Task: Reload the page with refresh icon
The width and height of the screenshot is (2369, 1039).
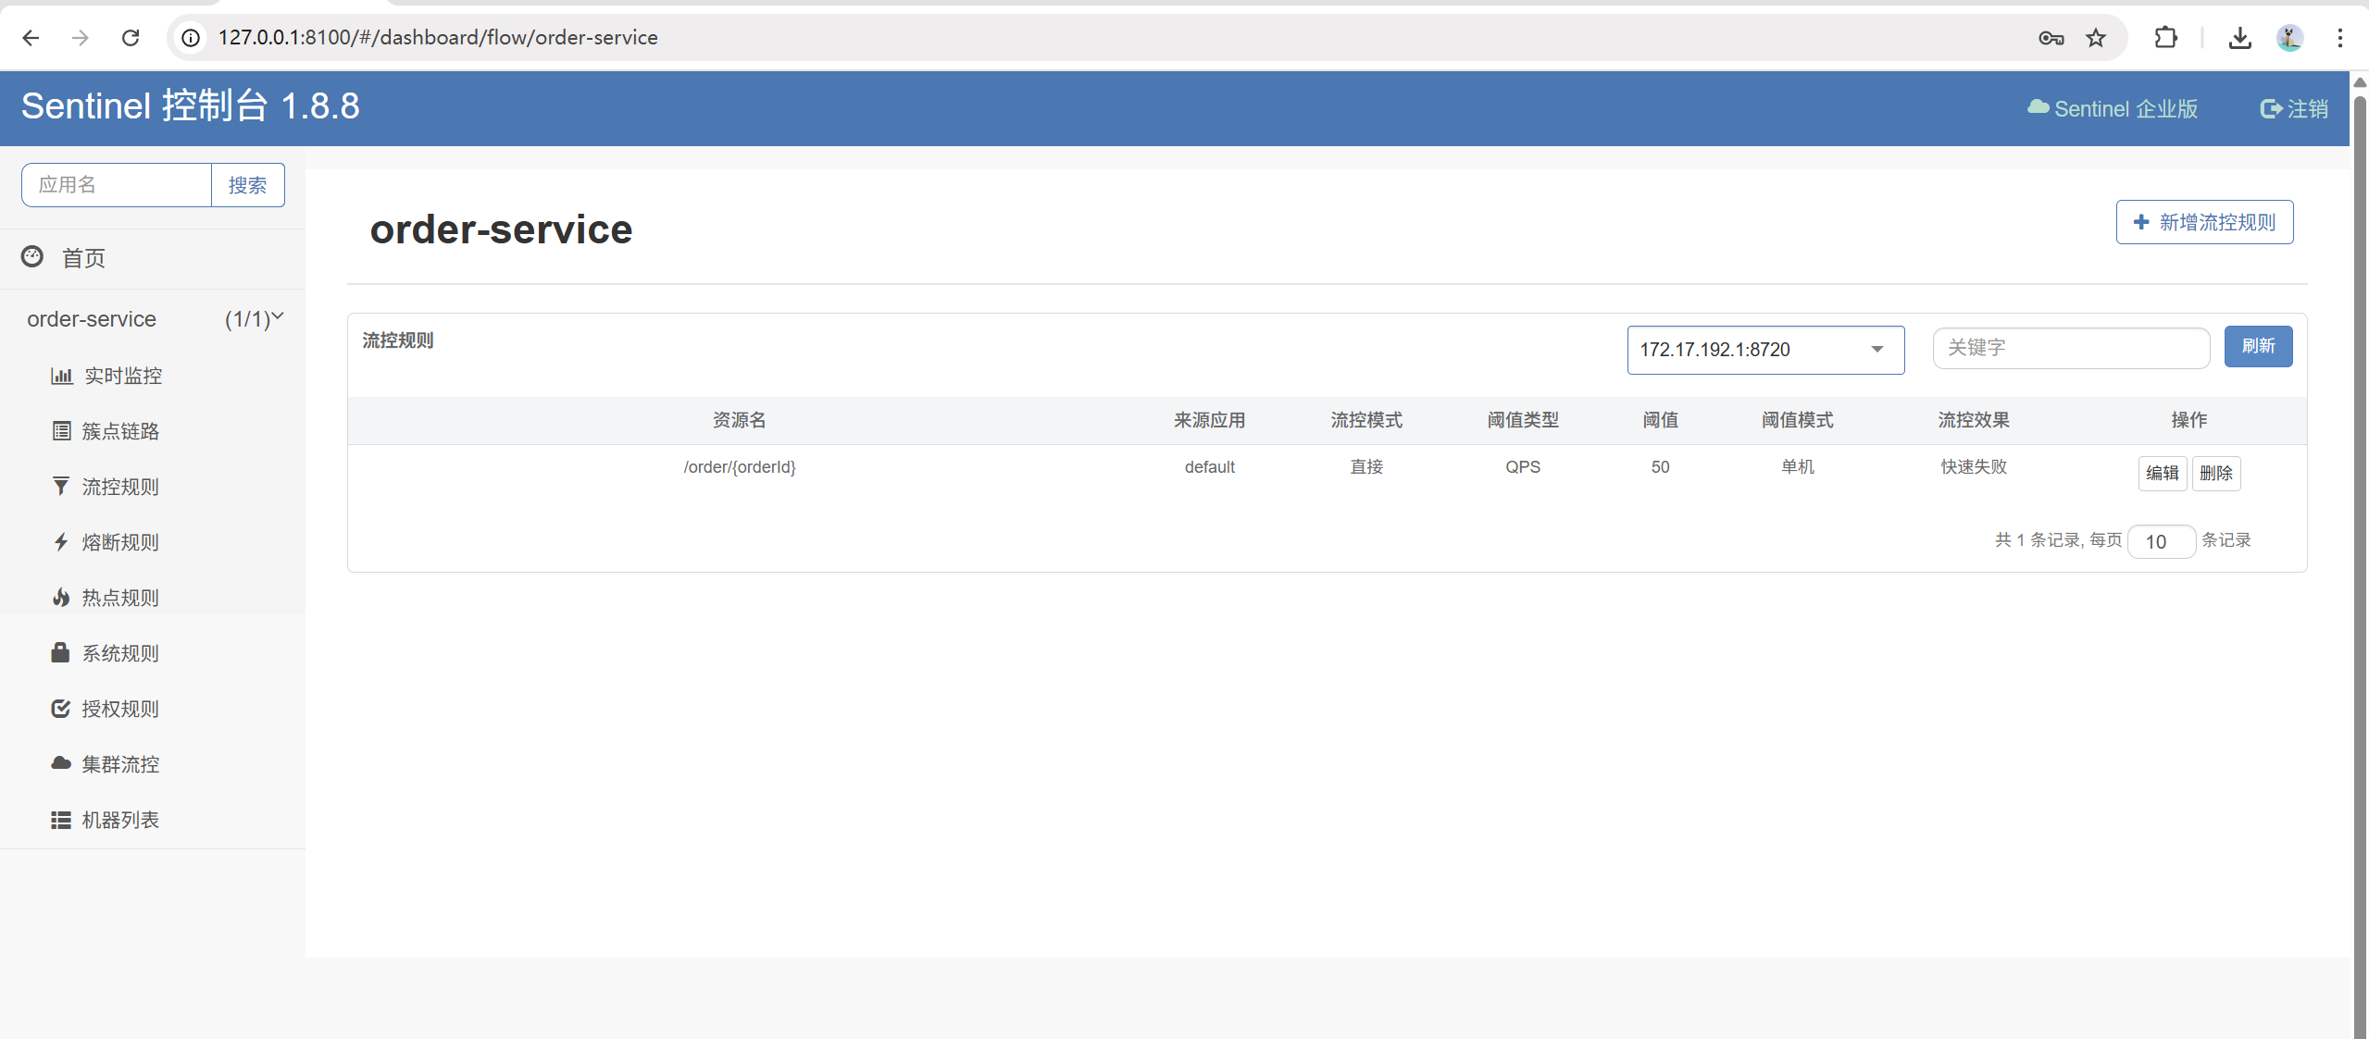Action: [x=131, y=38]
